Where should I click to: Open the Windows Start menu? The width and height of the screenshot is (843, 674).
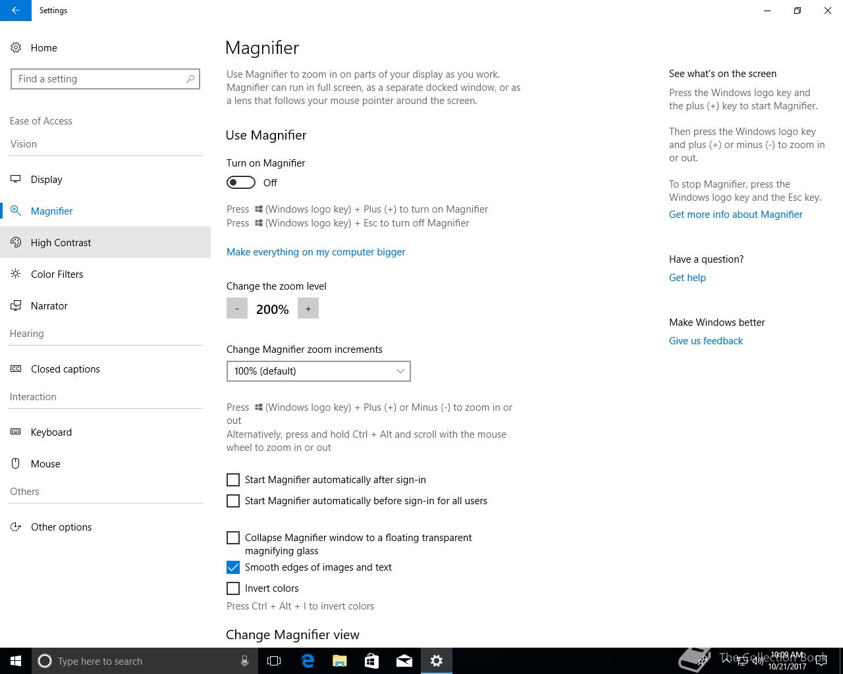pos(16,661)
